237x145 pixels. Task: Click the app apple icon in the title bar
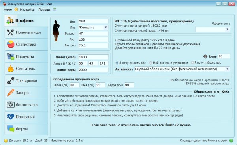click(4, 4)
